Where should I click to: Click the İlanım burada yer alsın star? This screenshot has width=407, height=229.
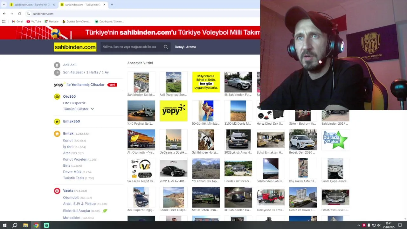[x=335, y=140]
